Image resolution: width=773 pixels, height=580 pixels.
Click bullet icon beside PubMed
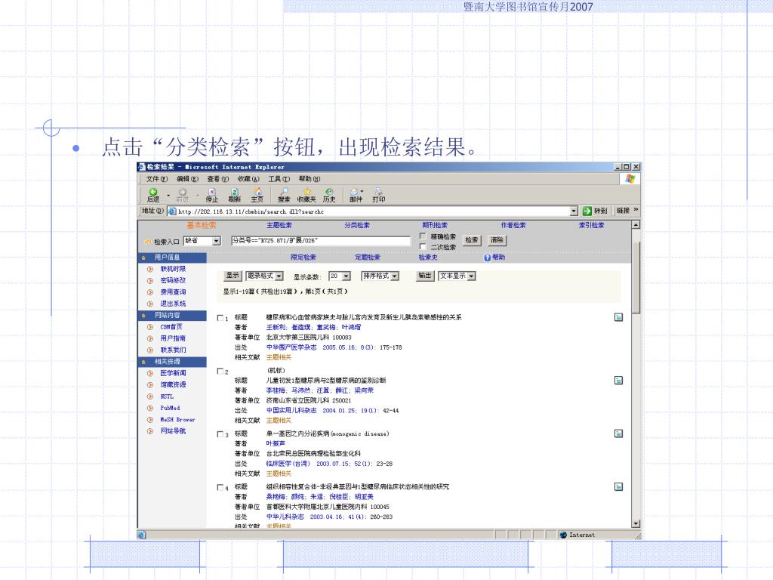(150, 408)
